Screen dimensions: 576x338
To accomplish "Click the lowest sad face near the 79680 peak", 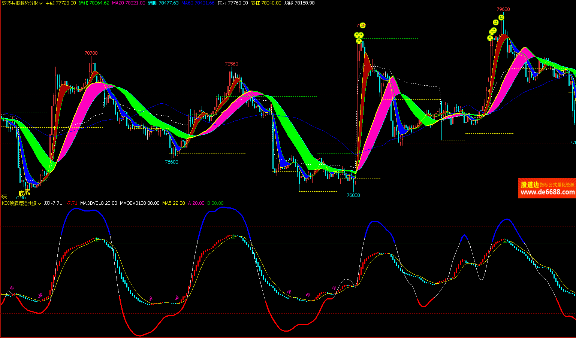I will tap(490, 38).
